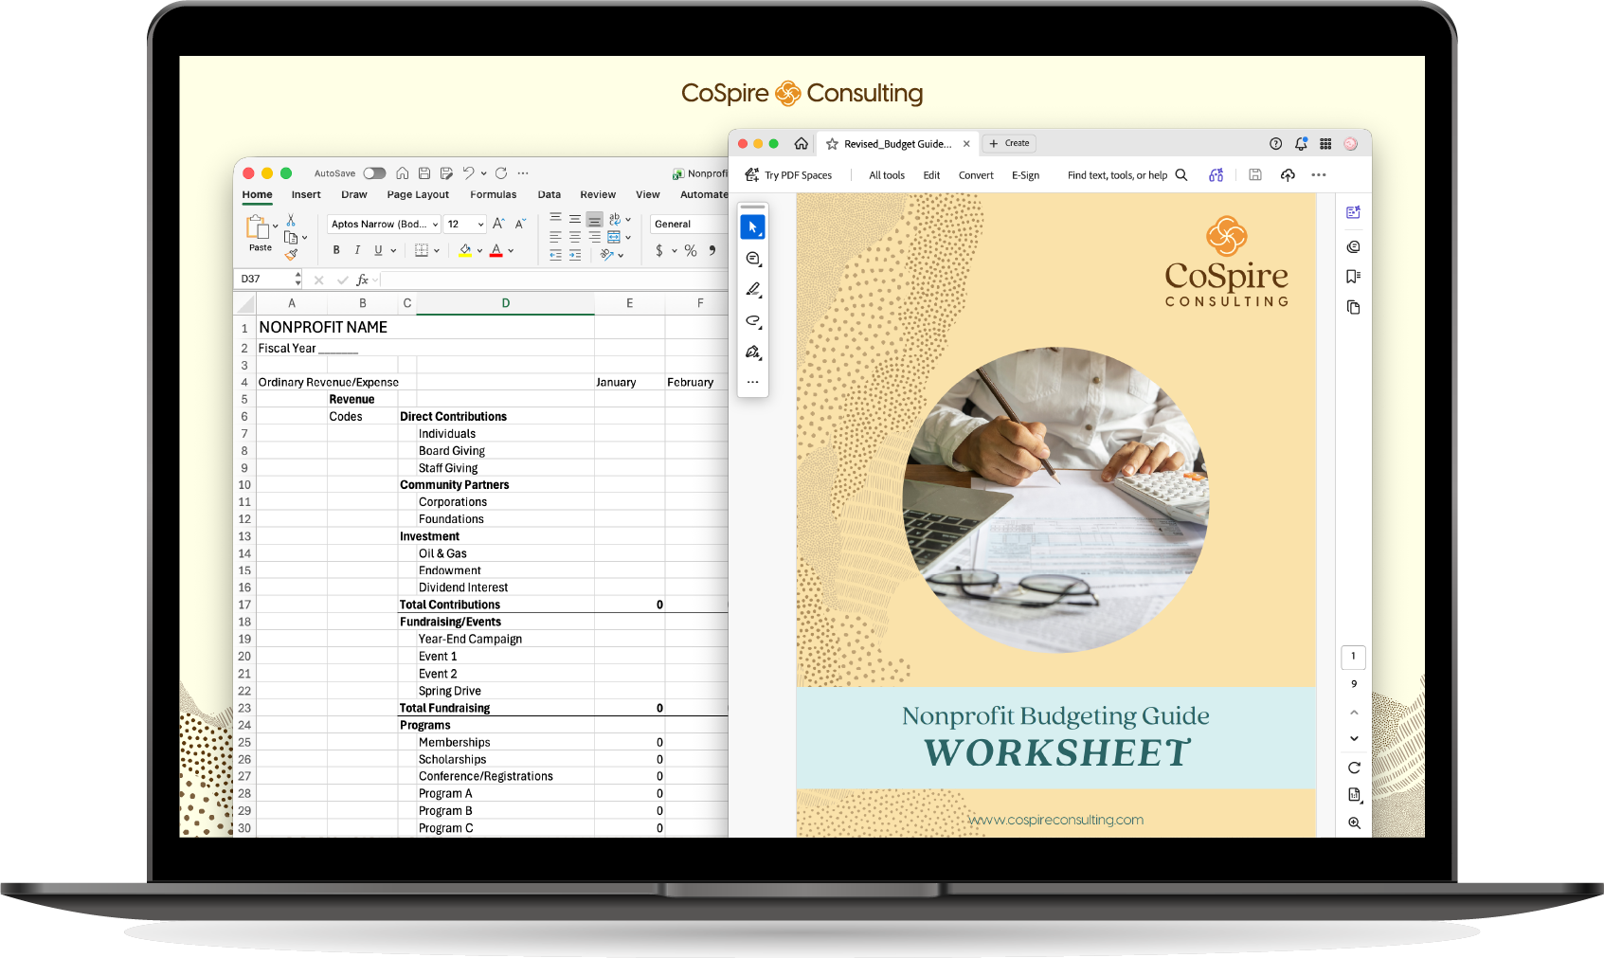
Task: Open All tools in Acrobat
Action: (x=887, y=175)
